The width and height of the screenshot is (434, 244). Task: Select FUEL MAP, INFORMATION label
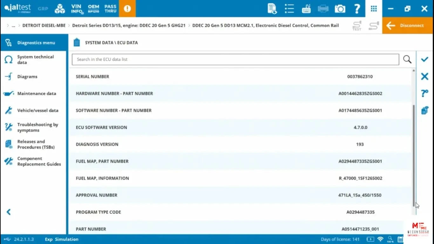pyautogui.click(x=102, y=178)
